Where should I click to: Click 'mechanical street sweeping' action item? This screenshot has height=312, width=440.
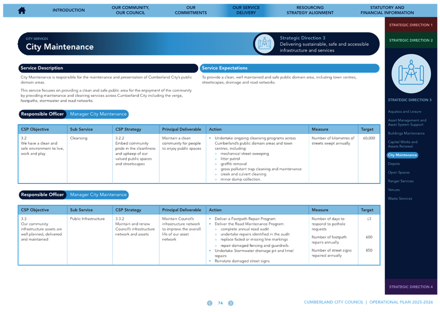click(x=245, y=154)
